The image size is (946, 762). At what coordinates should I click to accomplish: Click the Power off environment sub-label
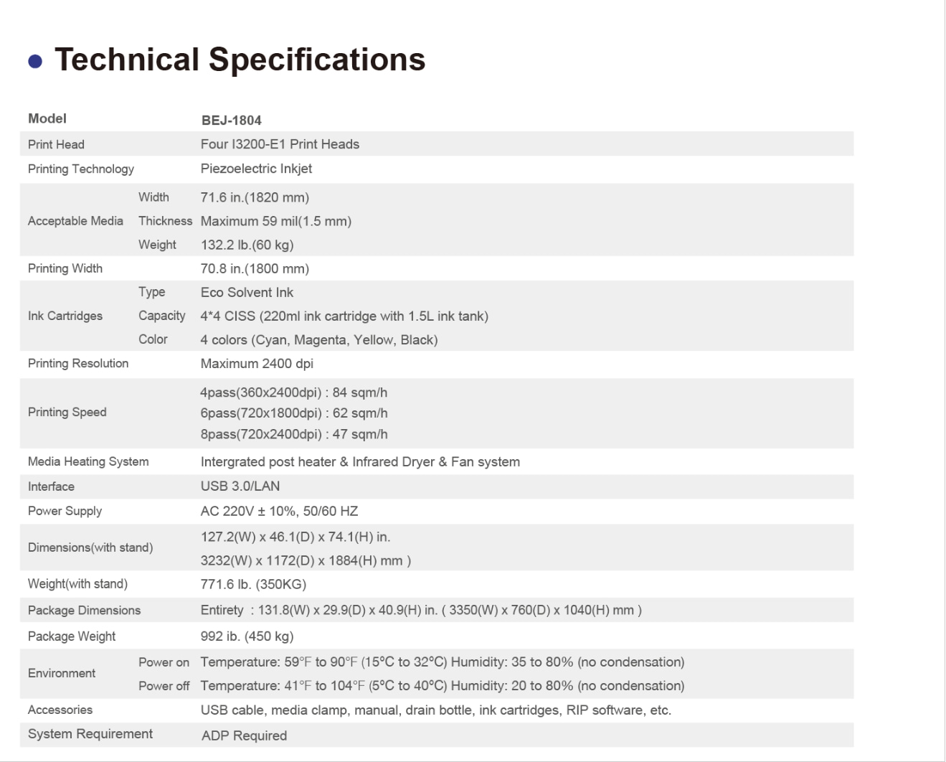pos(164,686)
